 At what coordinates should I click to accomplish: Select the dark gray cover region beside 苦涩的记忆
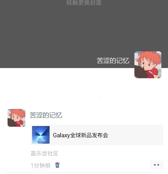tap(48, 60)
